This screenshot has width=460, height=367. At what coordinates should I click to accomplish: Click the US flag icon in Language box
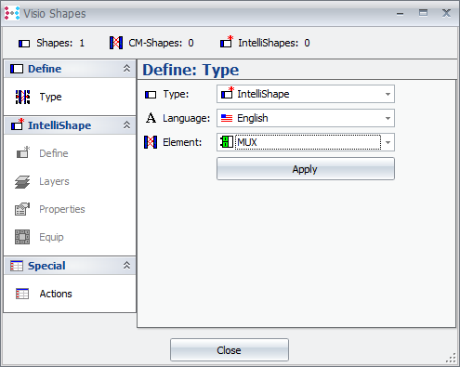pos(227,118)
